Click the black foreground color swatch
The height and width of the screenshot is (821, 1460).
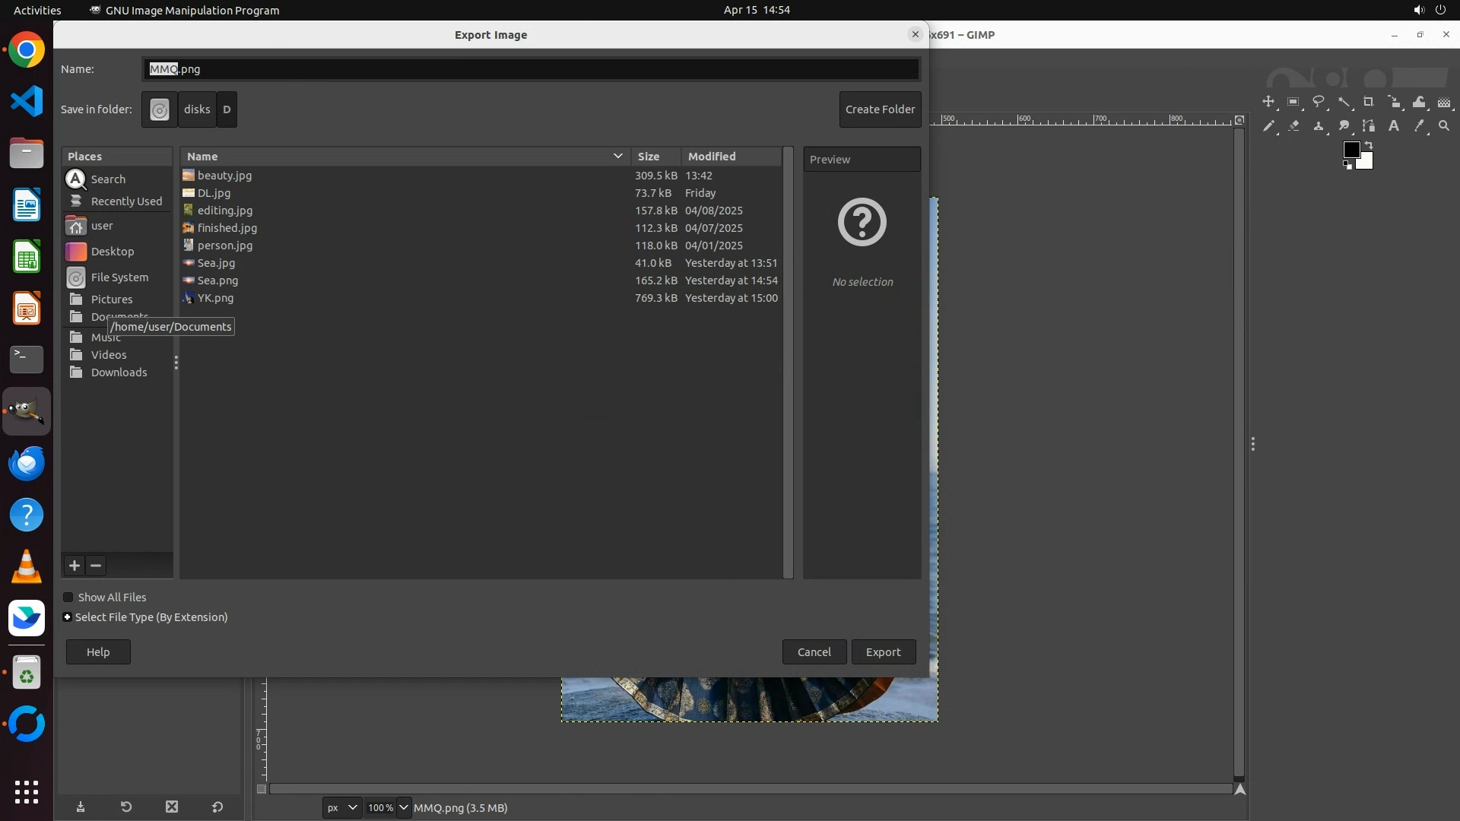(x=1351, y=150)
